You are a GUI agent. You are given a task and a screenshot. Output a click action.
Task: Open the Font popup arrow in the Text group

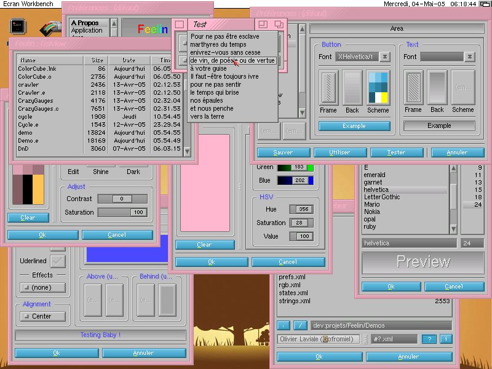coord(470,57)
